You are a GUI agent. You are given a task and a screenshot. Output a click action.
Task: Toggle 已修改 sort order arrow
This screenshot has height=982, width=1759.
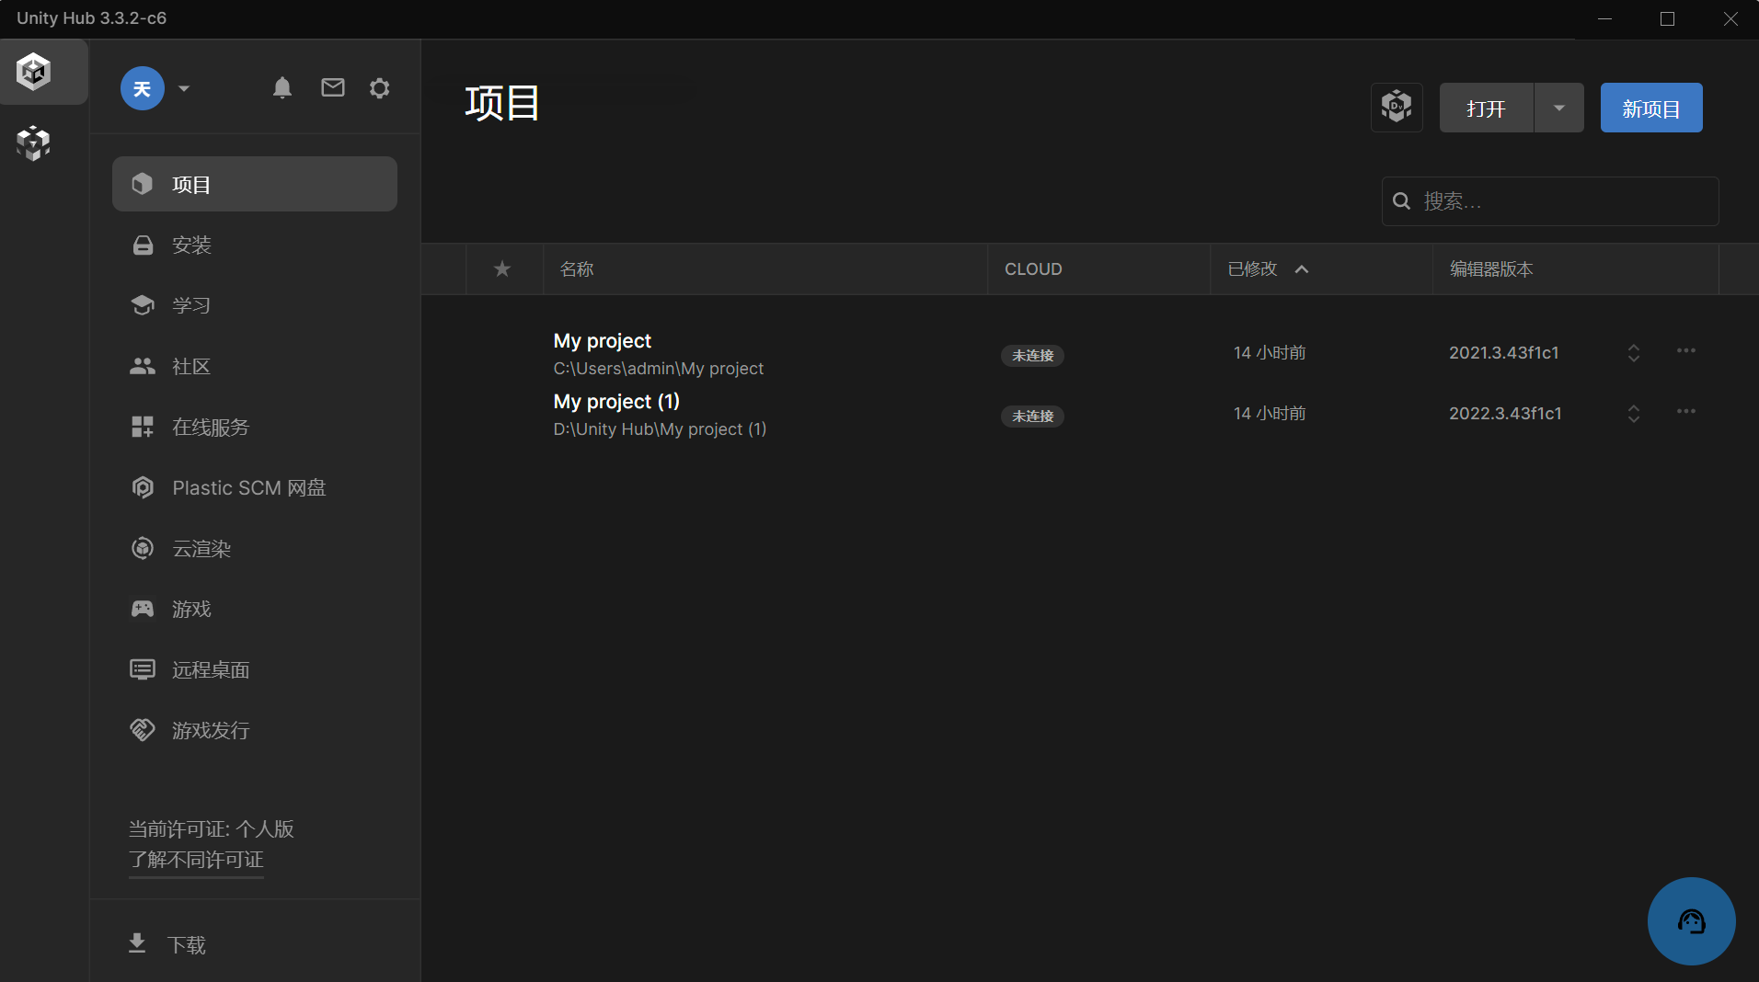1302,269
